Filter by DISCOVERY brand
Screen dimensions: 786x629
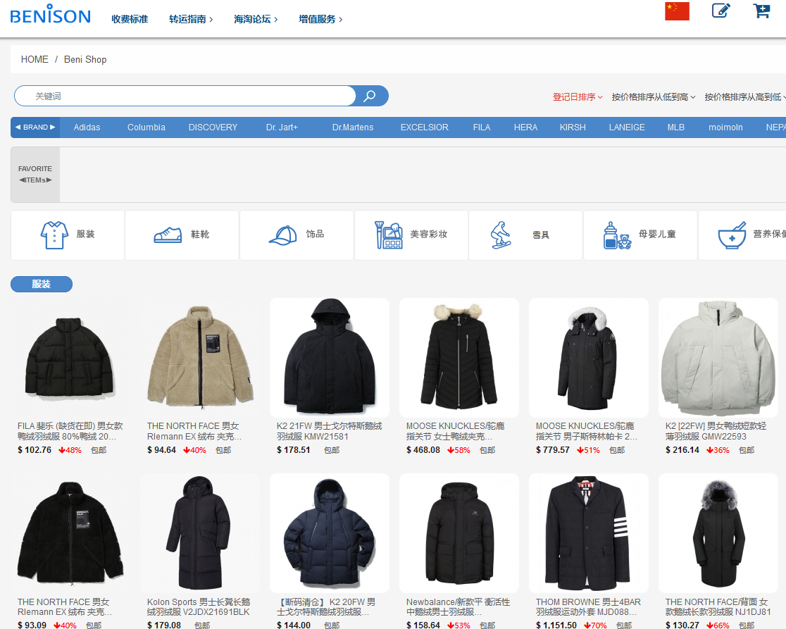click(213, 127)
